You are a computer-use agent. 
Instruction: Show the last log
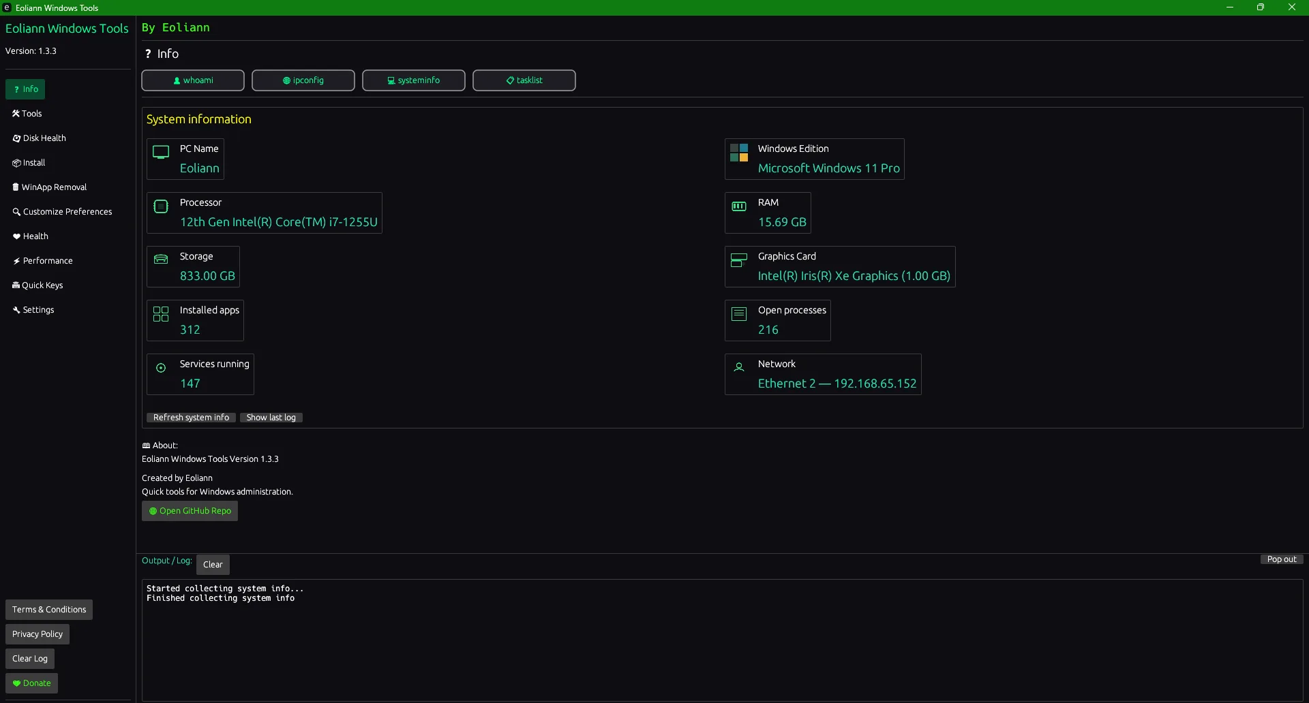tap(271, 418)
